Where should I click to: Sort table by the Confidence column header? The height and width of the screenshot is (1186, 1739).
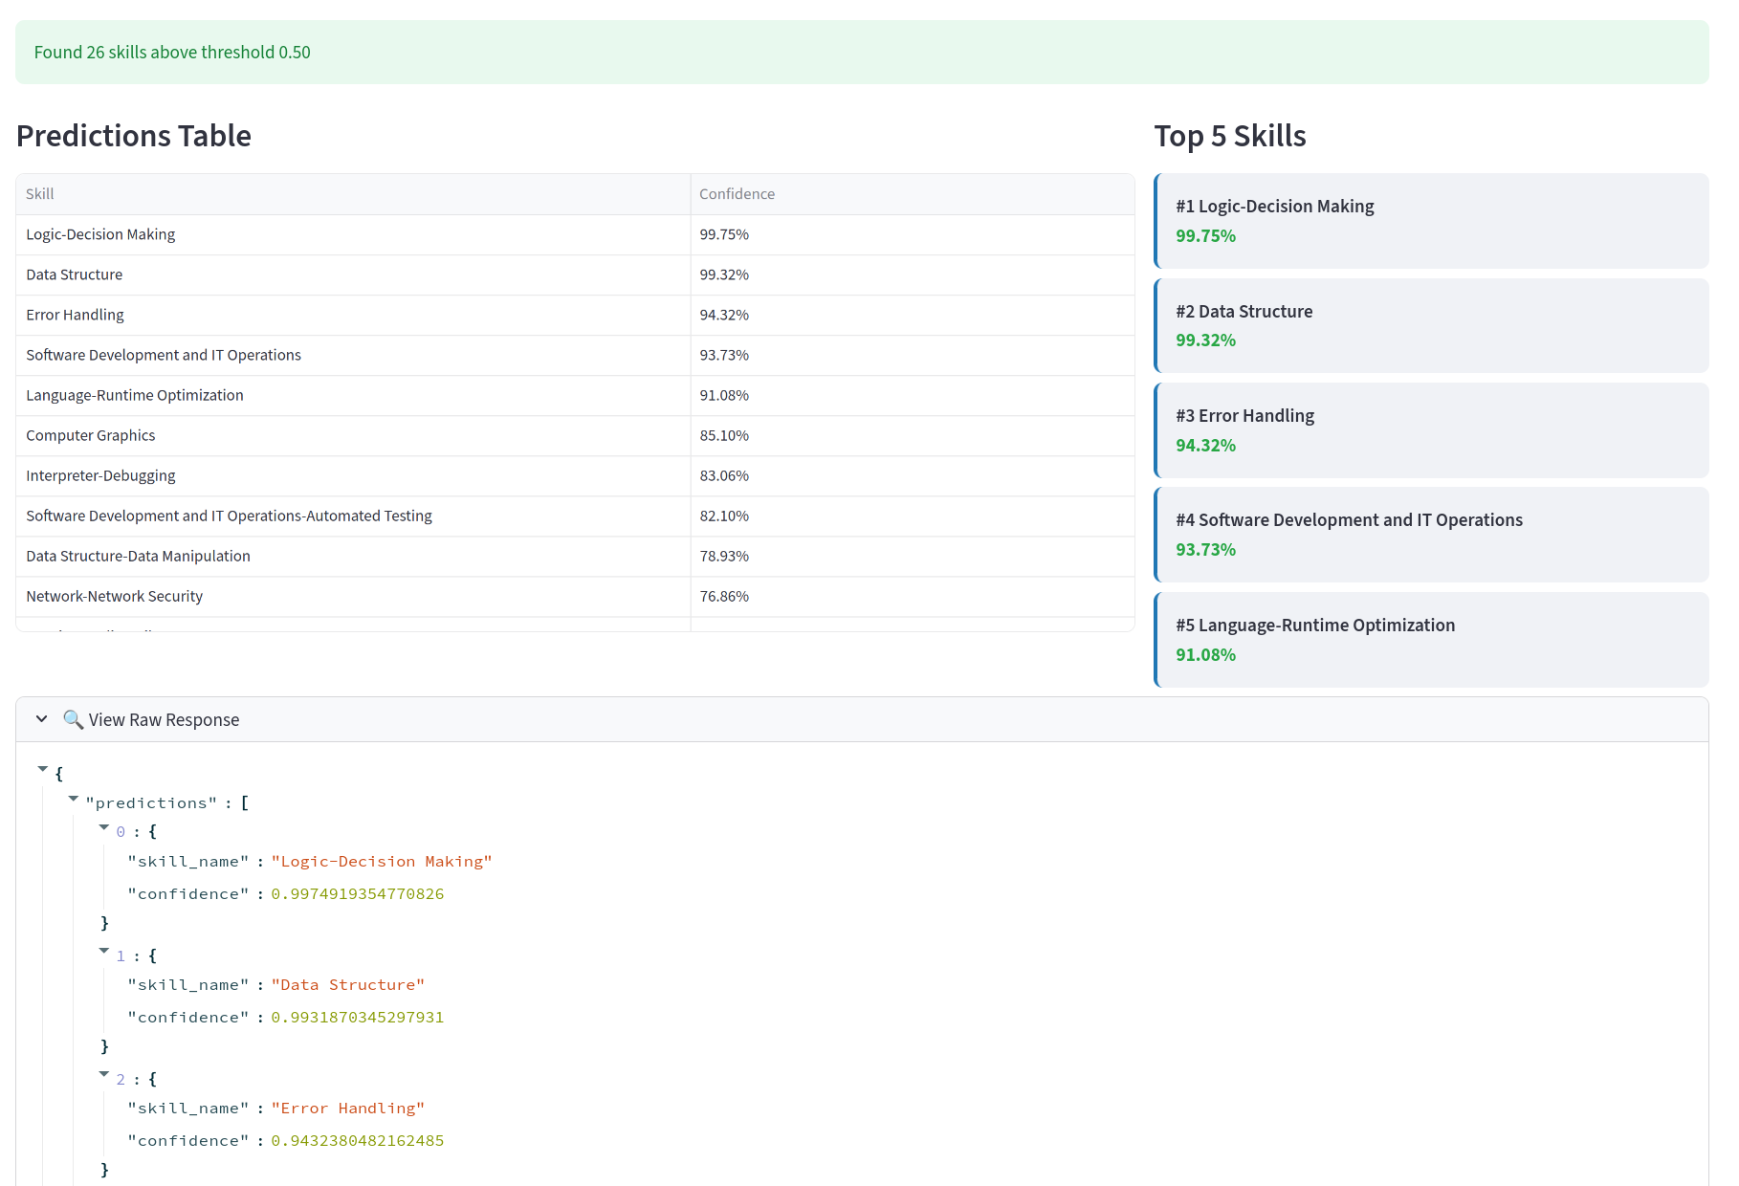(x=737, y=194)
